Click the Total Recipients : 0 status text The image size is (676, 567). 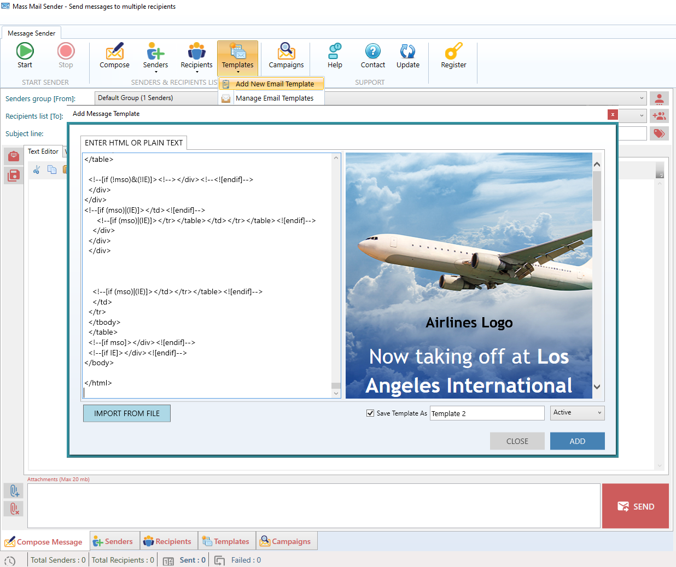pos(123,560)
